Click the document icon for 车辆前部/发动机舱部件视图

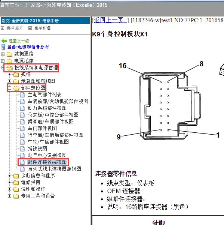pyautogui.click(x=22, y=102)
